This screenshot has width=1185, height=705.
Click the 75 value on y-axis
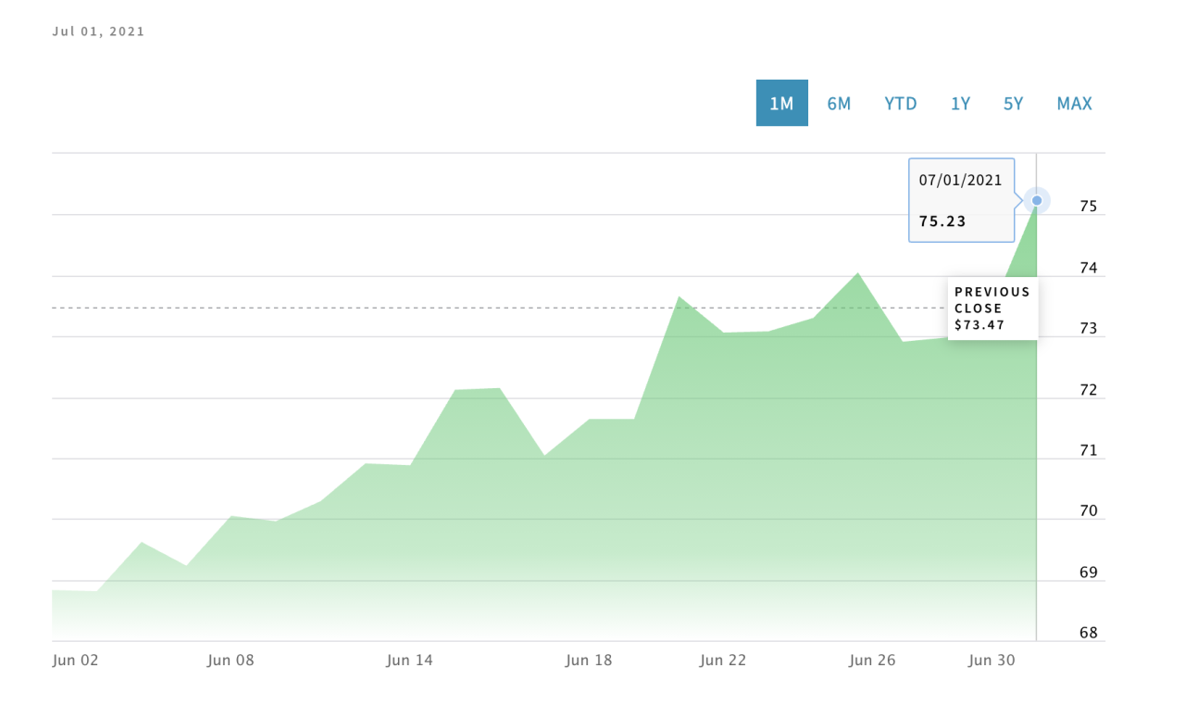tap(1088, 207)
